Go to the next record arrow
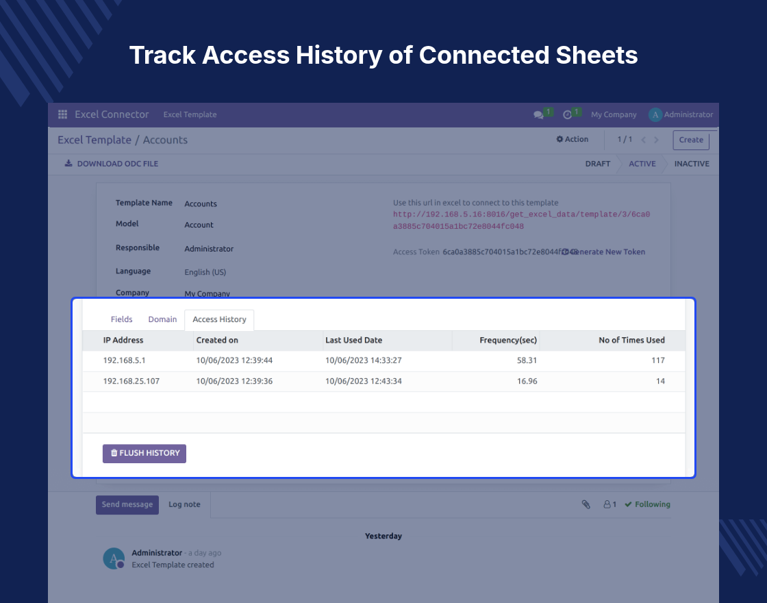The image size is (767, 603). [x=657, y=140]
